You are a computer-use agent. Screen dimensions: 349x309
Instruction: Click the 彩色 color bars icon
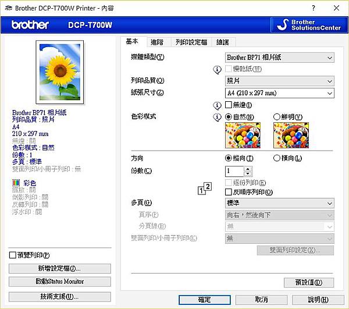coord(16,183)
